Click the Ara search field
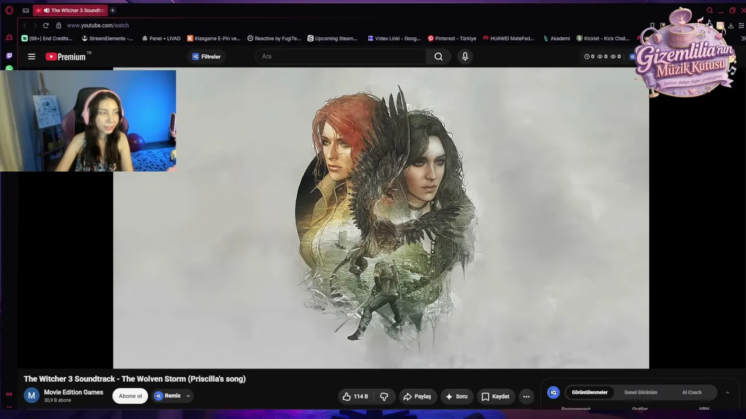The image size is (746, 419). (341, 56)
